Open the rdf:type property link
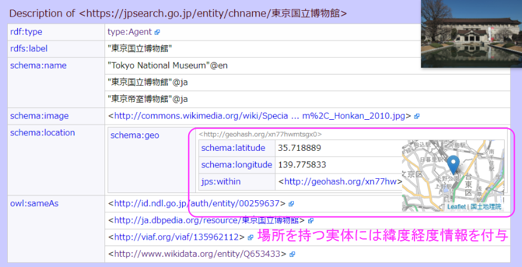The height and width of the screenshot is (267, 522). pos(26,32)
